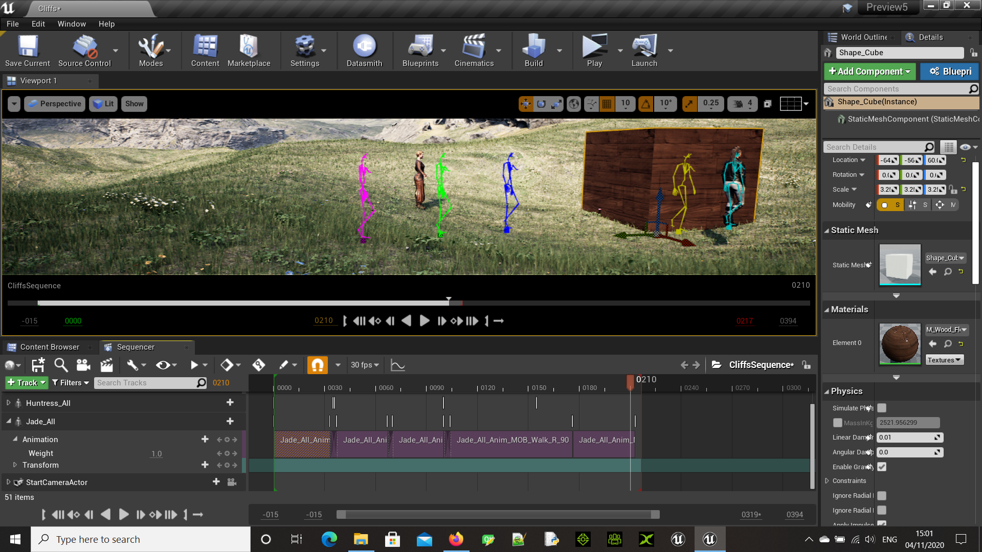Click the Sequencer save sequence icon

[38, 365]
